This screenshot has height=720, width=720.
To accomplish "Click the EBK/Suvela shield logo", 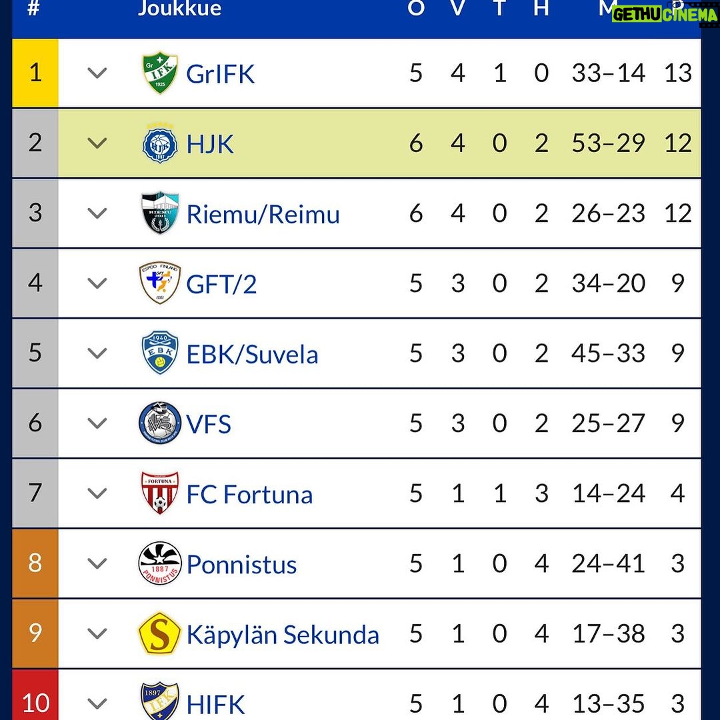I will pyautogui.click(x=159, y=353).
